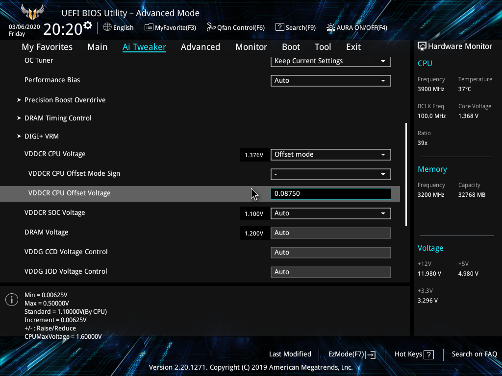Viewport: 502px width, 376px height.
Task: Click the EzMode arrow-exit icon
Action: 371,354
